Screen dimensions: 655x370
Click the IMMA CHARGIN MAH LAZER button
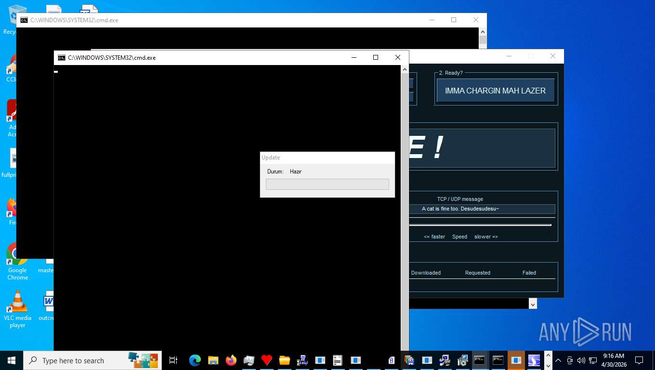(496, 91)
